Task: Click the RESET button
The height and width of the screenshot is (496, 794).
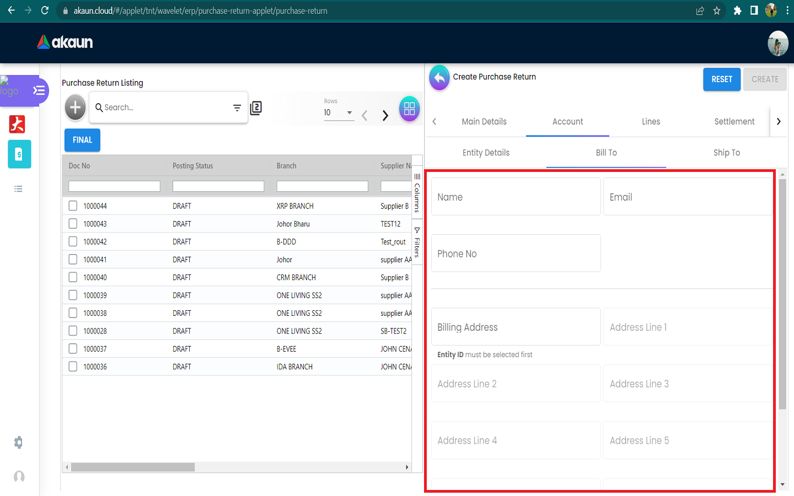Action: pyautogui.click(x=721, y=79)
